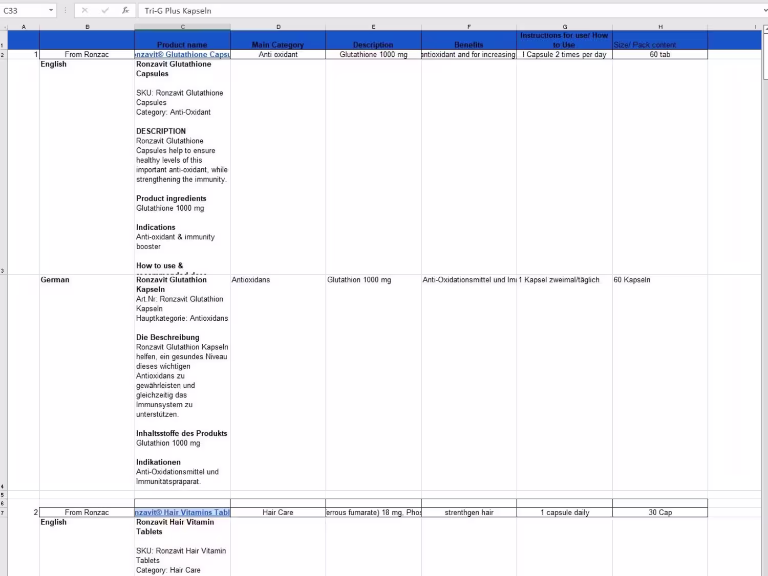
Task: Select the 'Benefits' header cell
Action: pos(469,40)
